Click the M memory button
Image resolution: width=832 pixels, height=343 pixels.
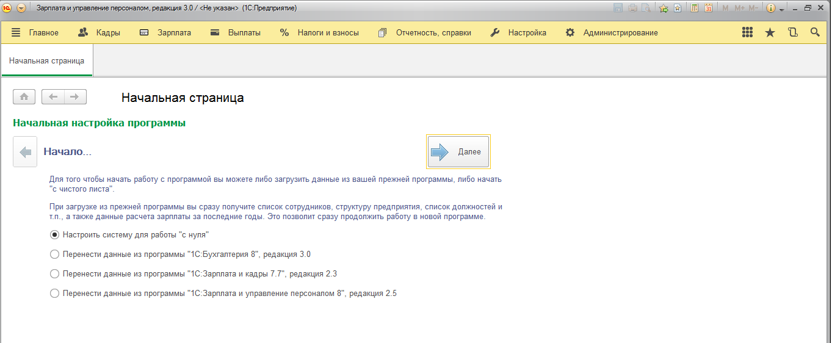click(x=726, y=9)
